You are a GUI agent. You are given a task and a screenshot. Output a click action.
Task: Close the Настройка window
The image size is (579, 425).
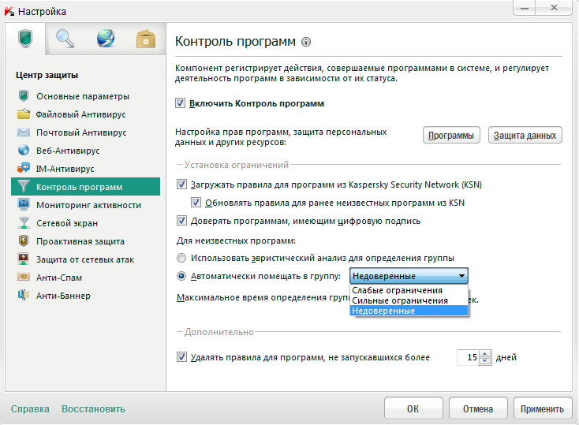click(x=554, y=8)
